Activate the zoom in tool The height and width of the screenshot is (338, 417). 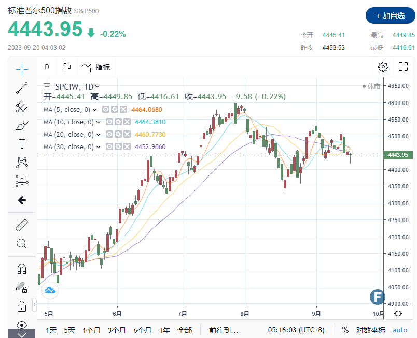(x=21, y=243)
